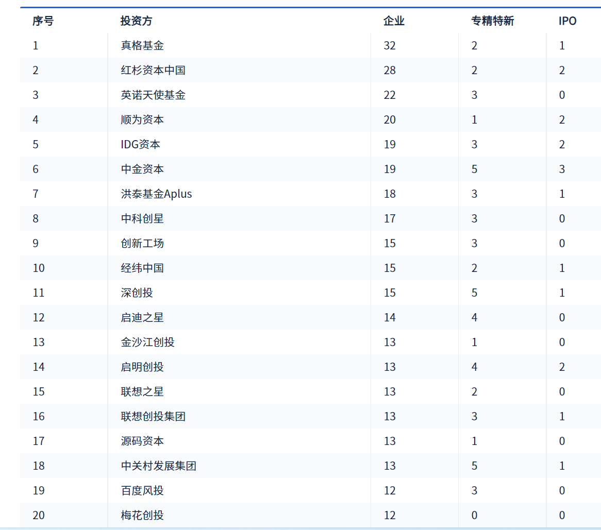Screen dimensions: 601x530
Task: Click IPO value 1 in 联想创投集团 row
Action: pyautogui.click(x=562, y=416)
